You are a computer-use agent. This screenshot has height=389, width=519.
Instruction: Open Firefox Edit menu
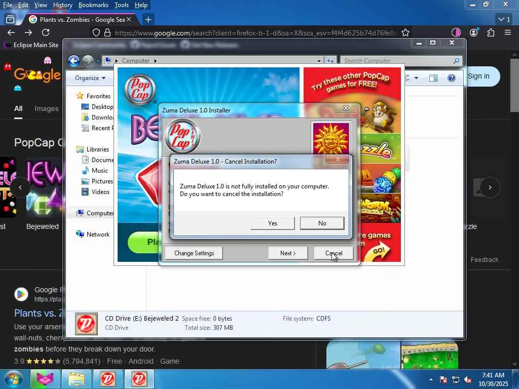tap(23, 5)
